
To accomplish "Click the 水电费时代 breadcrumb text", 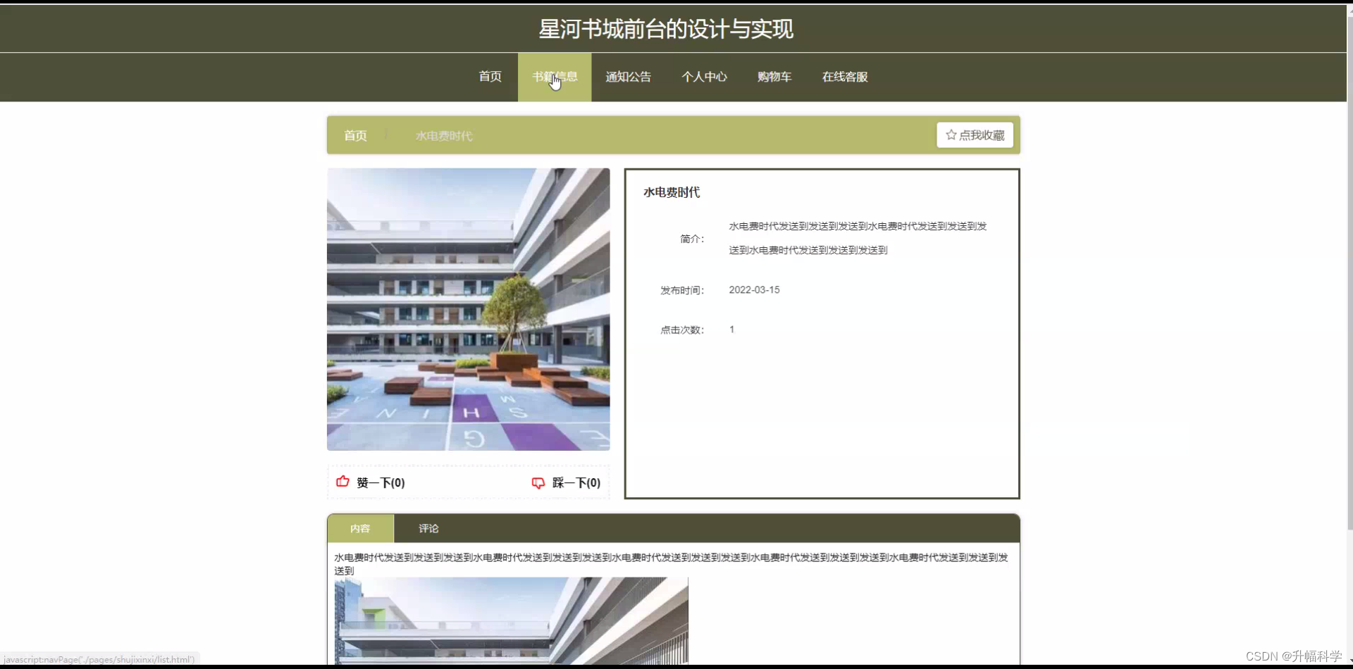I will click(443, 135).
